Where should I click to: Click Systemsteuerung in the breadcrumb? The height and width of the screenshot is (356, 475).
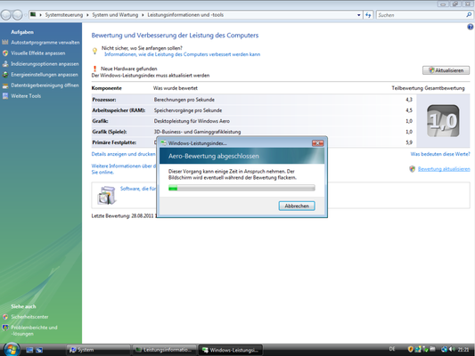[x=64, y=15]
